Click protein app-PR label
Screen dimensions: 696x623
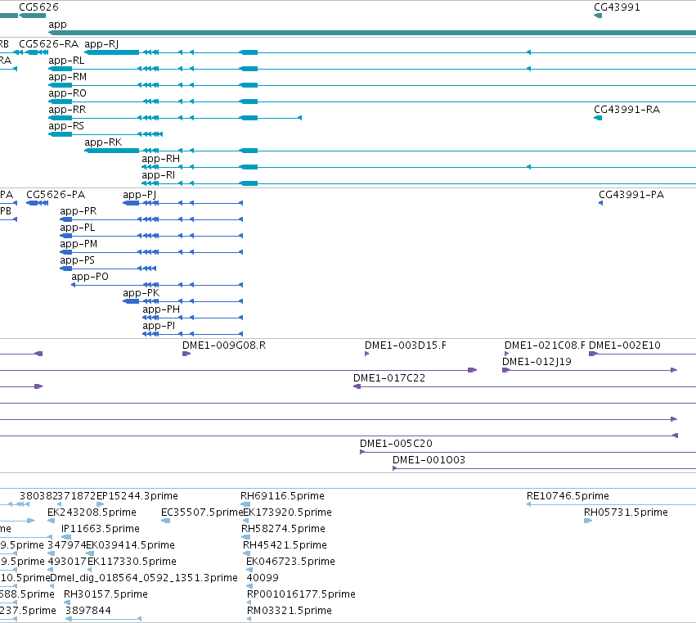[x=79, y=211]
